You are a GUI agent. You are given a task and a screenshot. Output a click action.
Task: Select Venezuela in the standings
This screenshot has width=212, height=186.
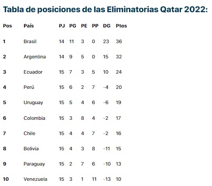35,179
